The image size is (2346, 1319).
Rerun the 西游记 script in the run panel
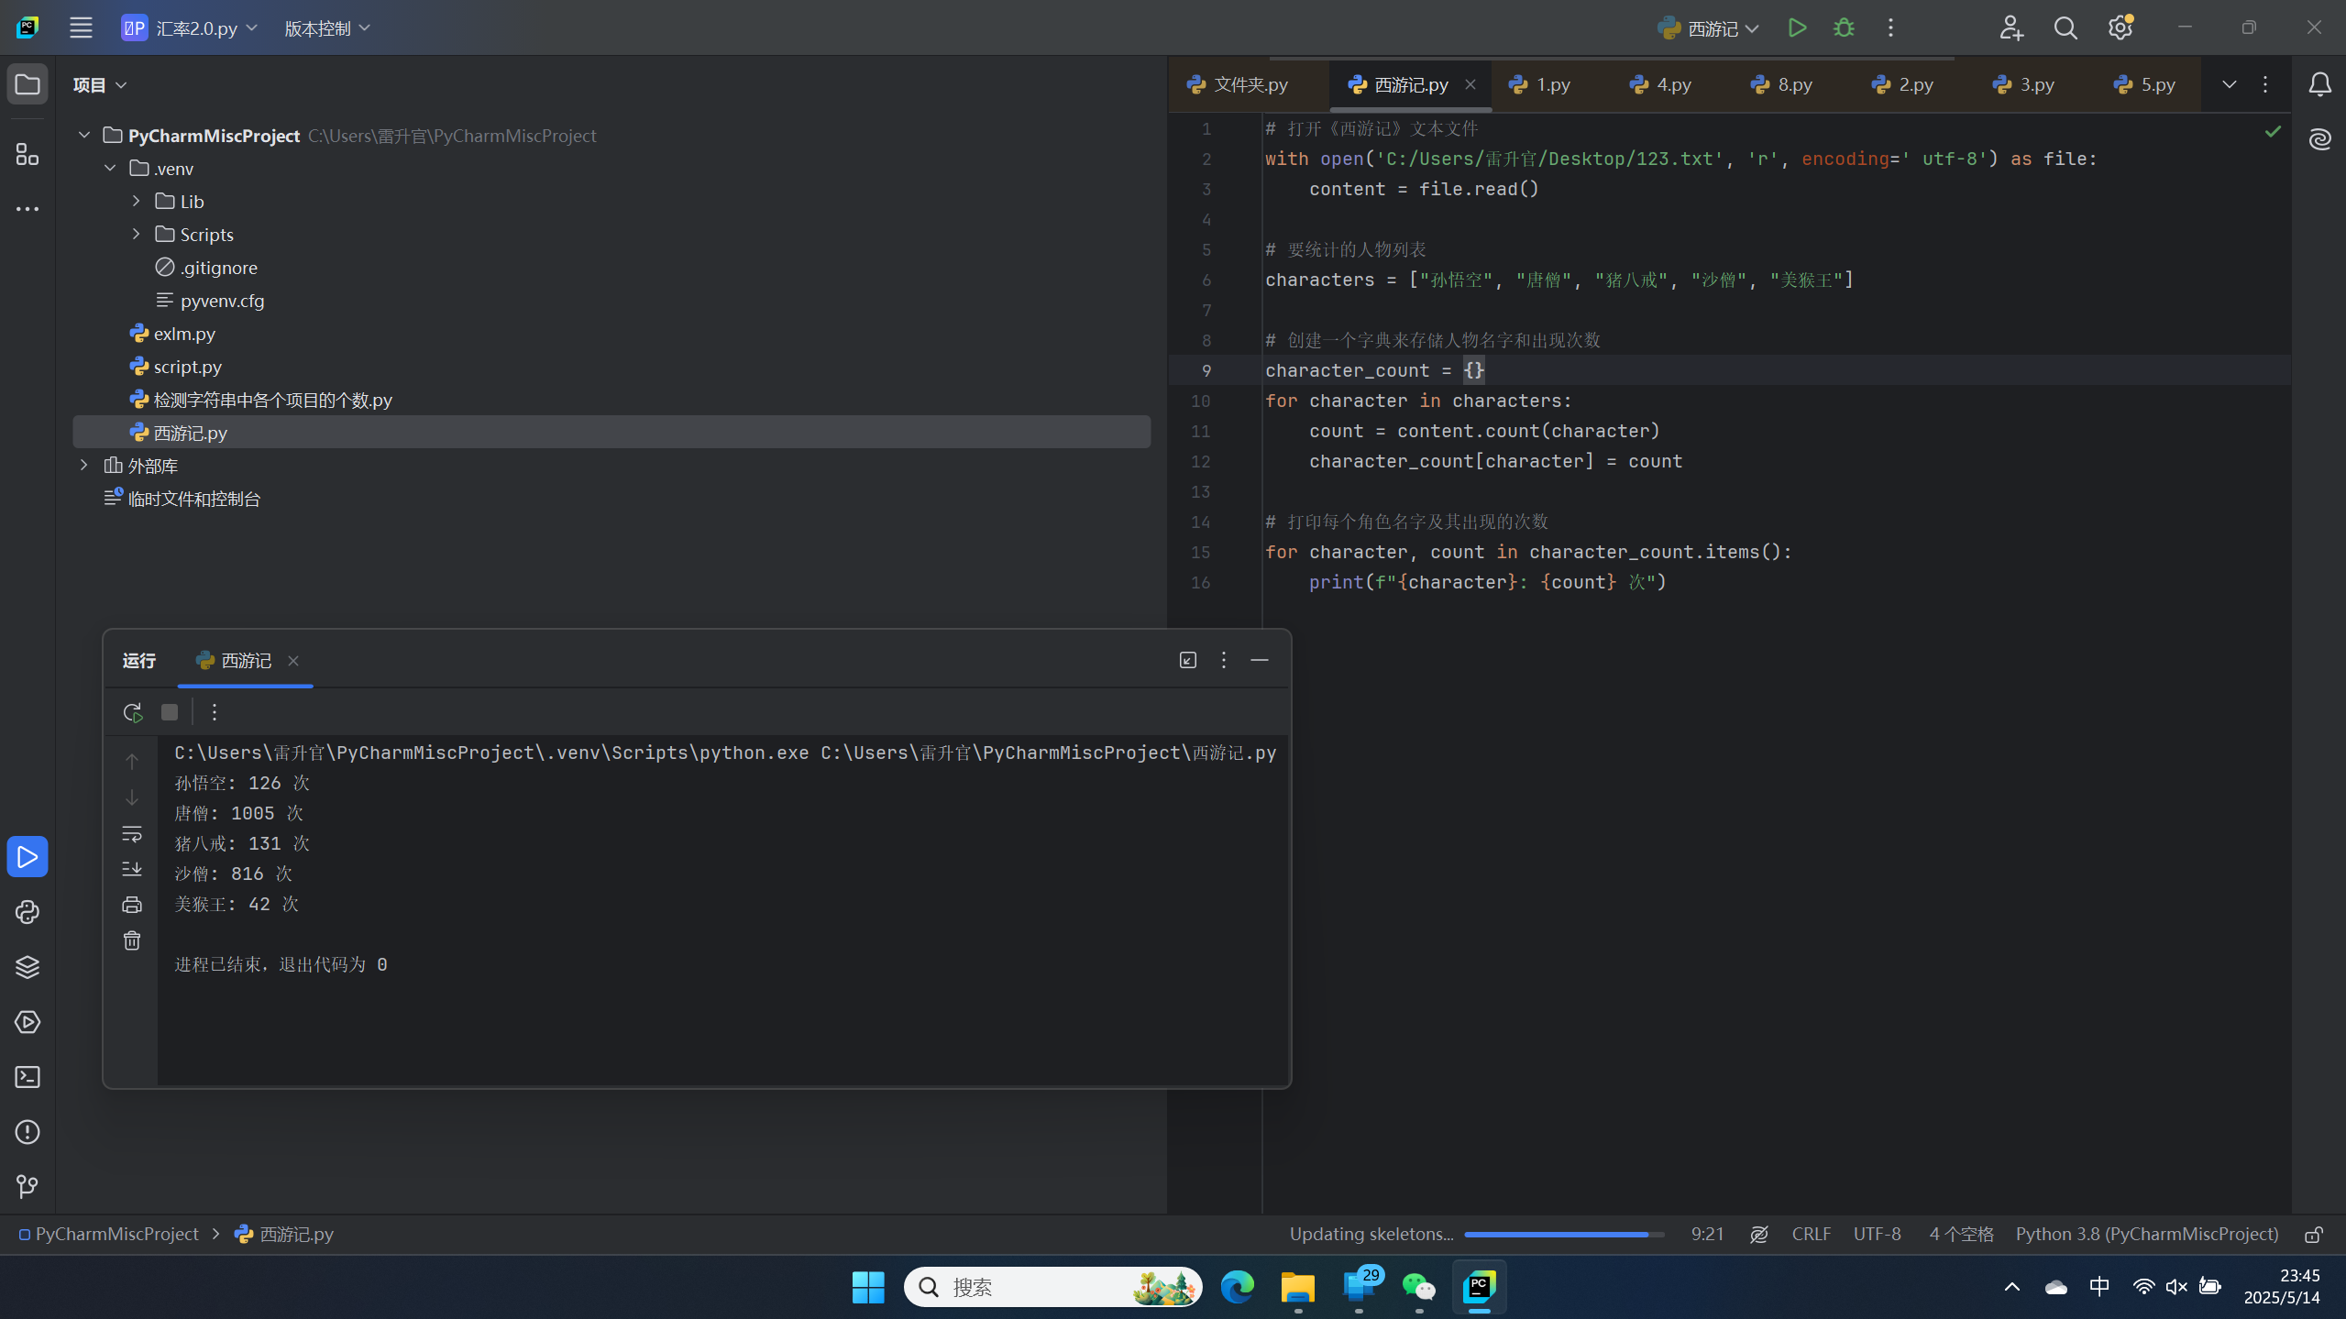point(132,712)
